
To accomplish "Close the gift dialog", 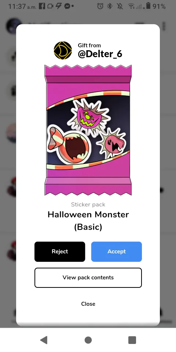I will pos(88,304).
